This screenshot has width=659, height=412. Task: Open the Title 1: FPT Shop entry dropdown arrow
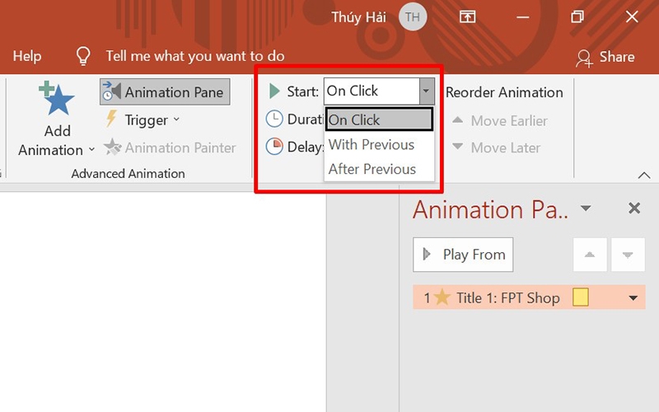(x=633, y=298)
